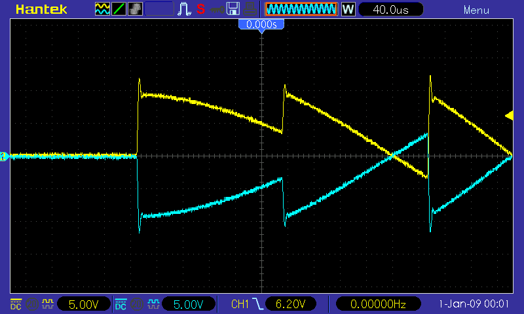Click the CH1 bandwidth limit 20 icon
Image resolution: width=524 pixels, height=314 pixels.
pyautogui.click(x=31, y=304)
